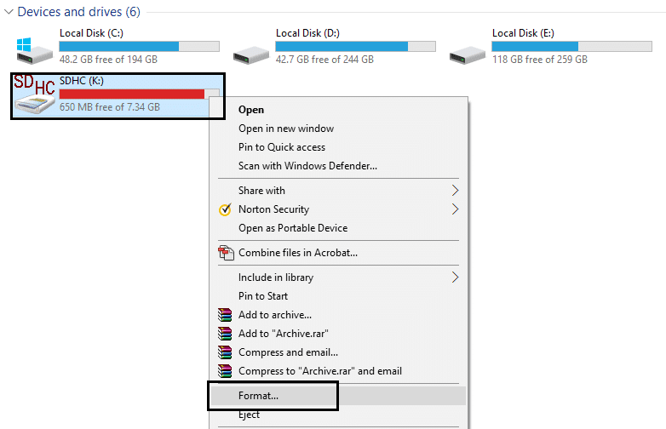The width and height of the screenshot is (666, 429).
Task: Click the WinRAR icon beside Add to archive
Action: tap(225, 315)
